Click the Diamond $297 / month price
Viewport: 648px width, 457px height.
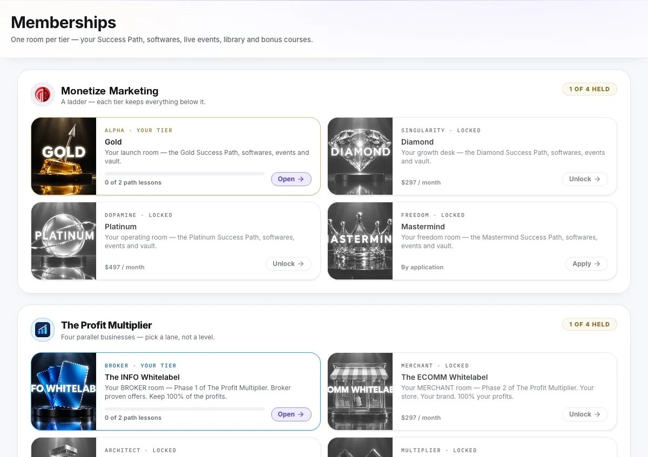tap(421, 182)
